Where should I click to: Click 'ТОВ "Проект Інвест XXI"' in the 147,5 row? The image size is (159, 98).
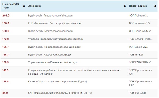point(140,72)
